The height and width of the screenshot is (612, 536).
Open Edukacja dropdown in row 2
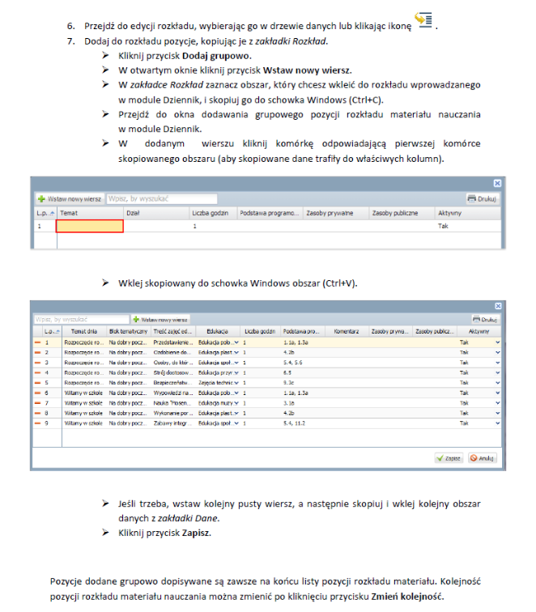pyautogui.click(x=236, y=352)
